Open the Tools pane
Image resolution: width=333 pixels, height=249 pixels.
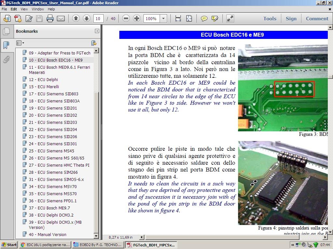coord(270,18)
